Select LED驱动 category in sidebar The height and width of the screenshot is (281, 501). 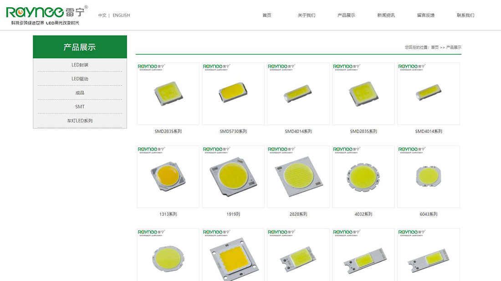[80, 79]
